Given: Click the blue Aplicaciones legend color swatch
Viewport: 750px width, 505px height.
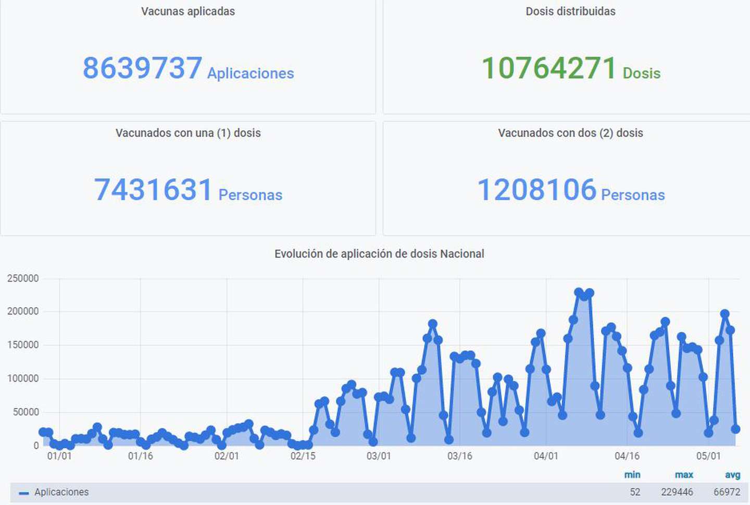Looking at the screenshot, I should (x=23, y=493).
